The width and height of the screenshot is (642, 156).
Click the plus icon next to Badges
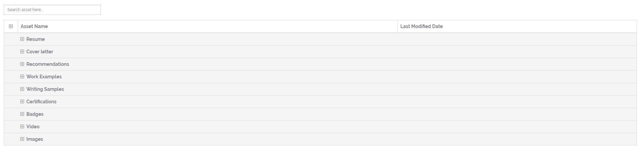tap(22, 114)
